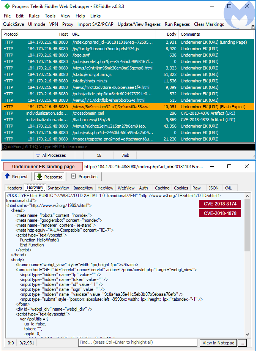
Task: Click the Properties document icon
Action: (x=73, y=177)
